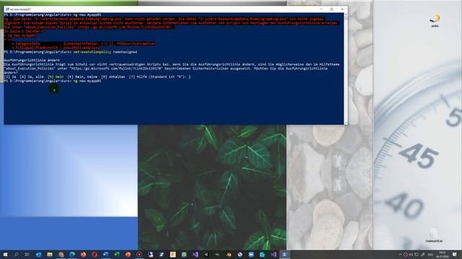462x259 pixels.
Task: Open the desktop icon above the system tray
Action: click(x=434, y=235)
